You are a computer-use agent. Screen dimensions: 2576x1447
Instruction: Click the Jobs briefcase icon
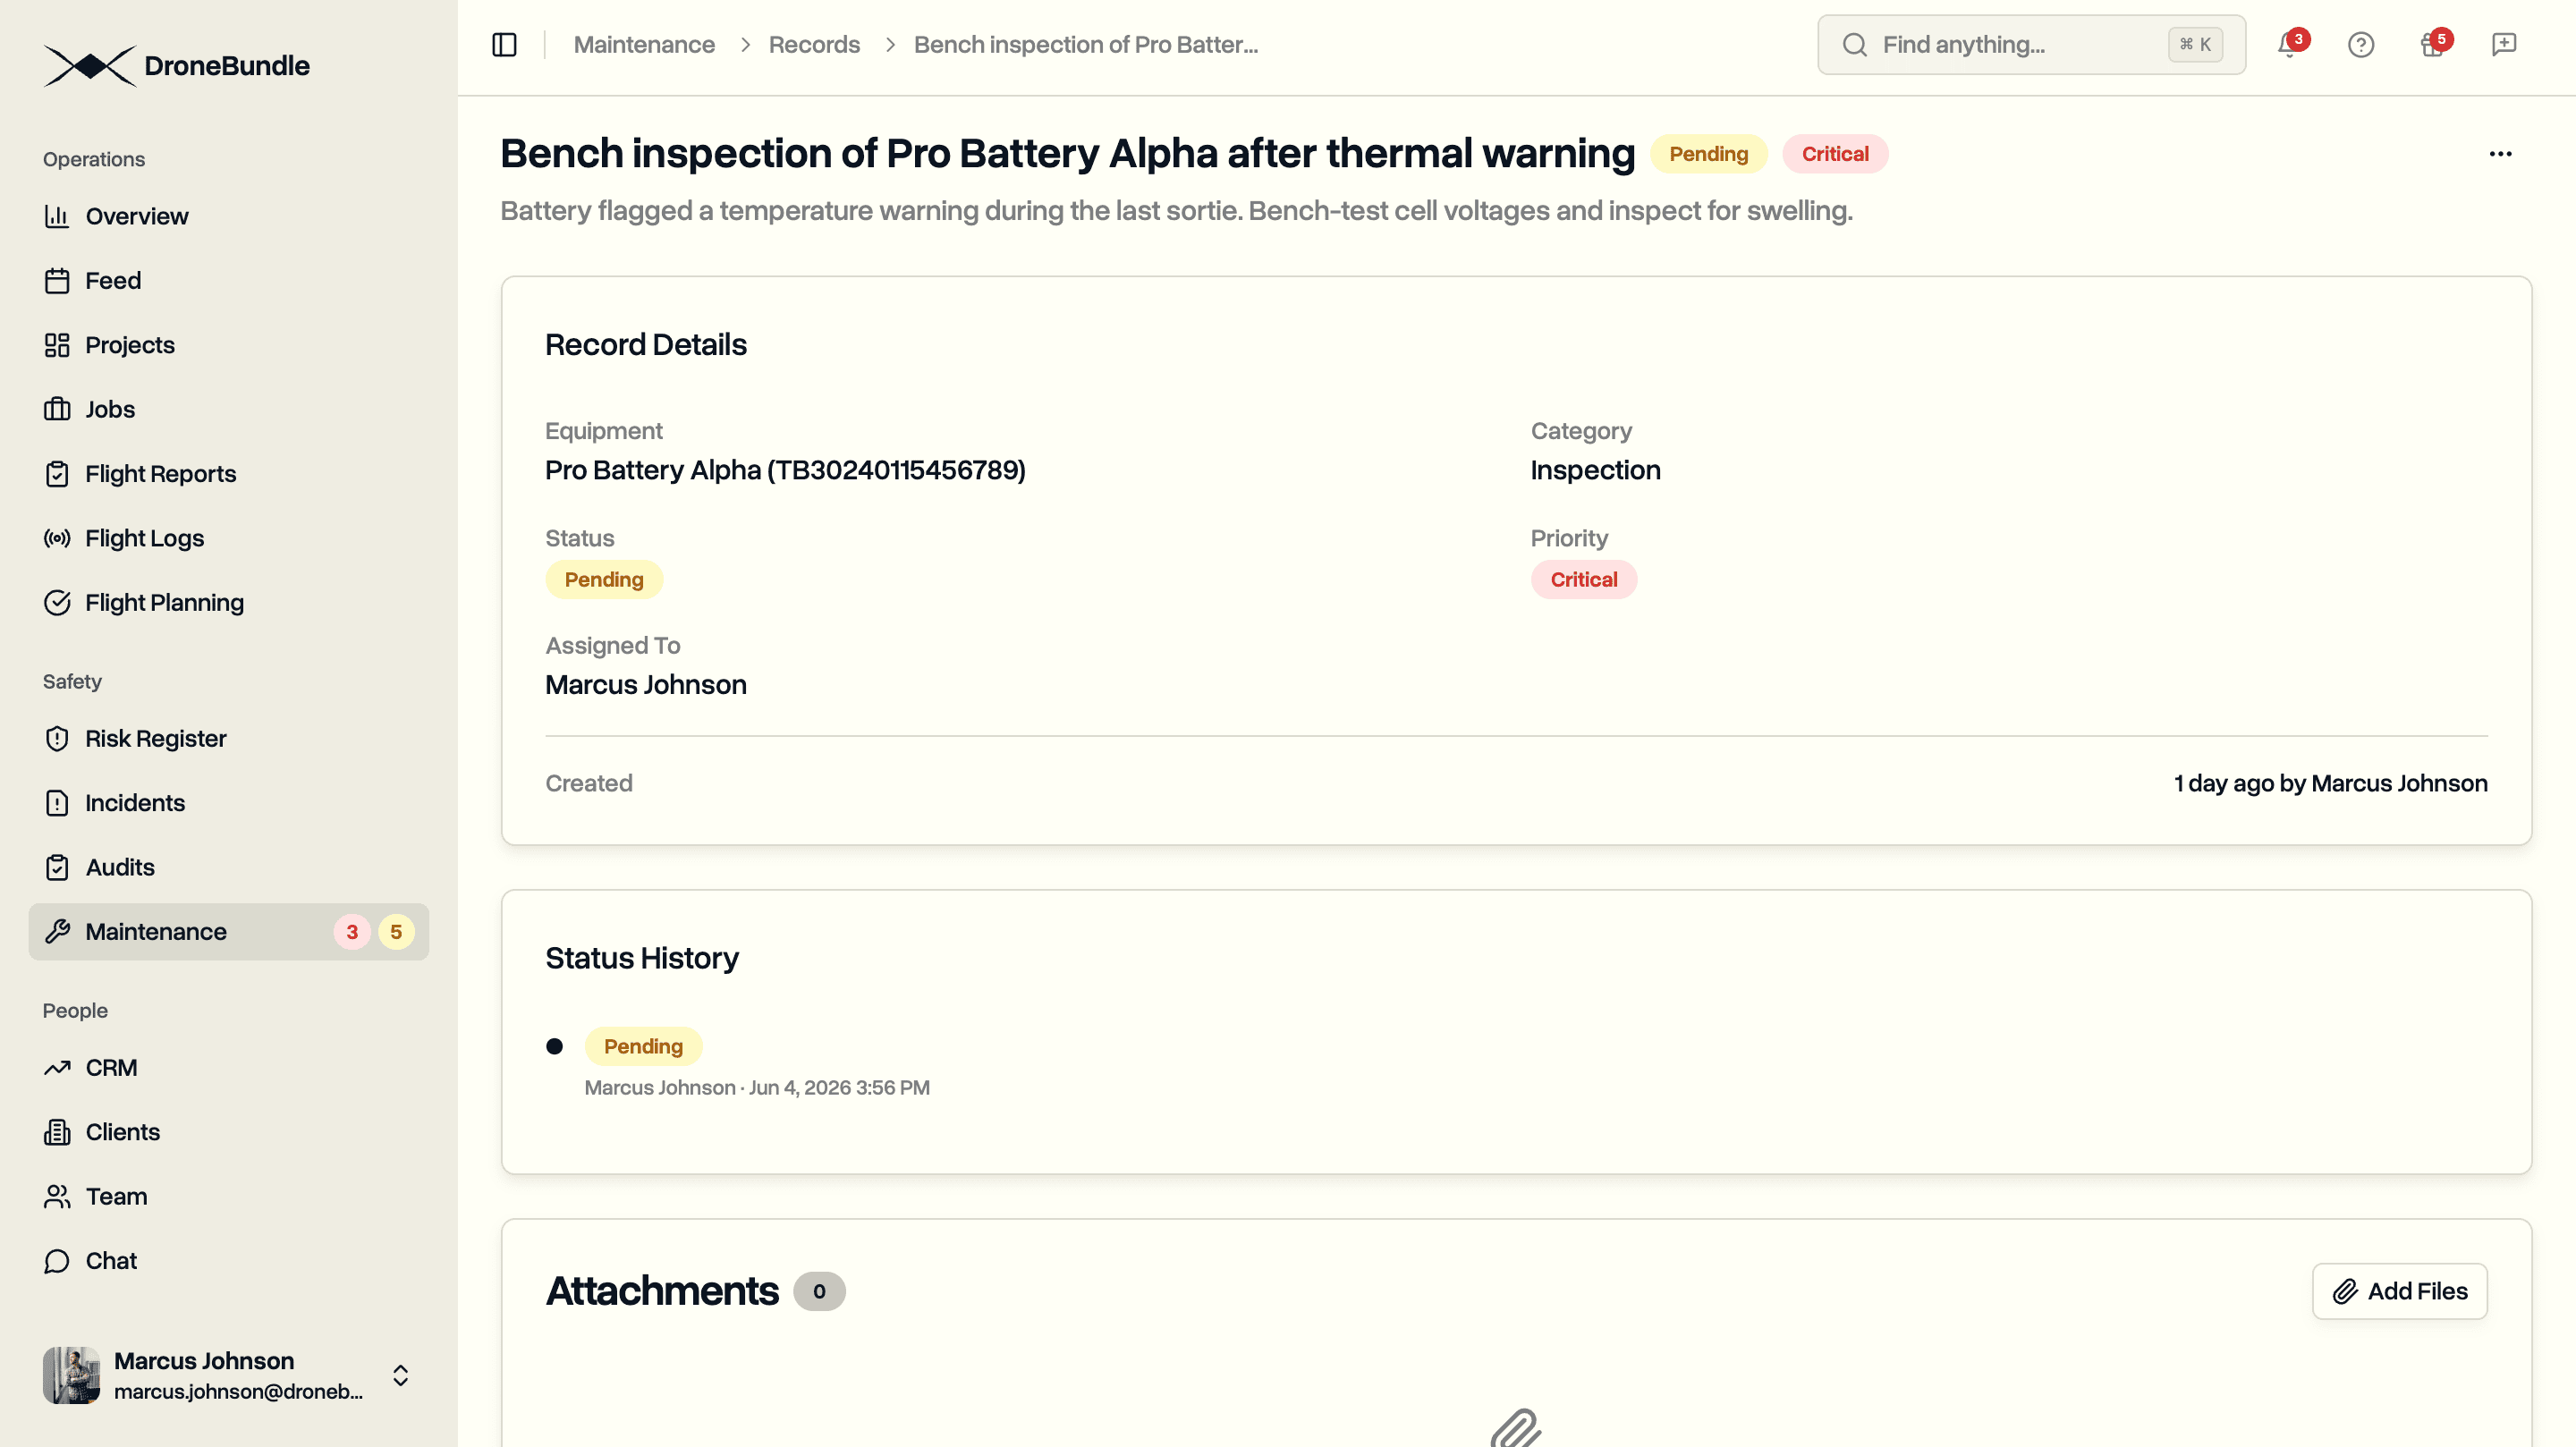[x=57, y=409]
